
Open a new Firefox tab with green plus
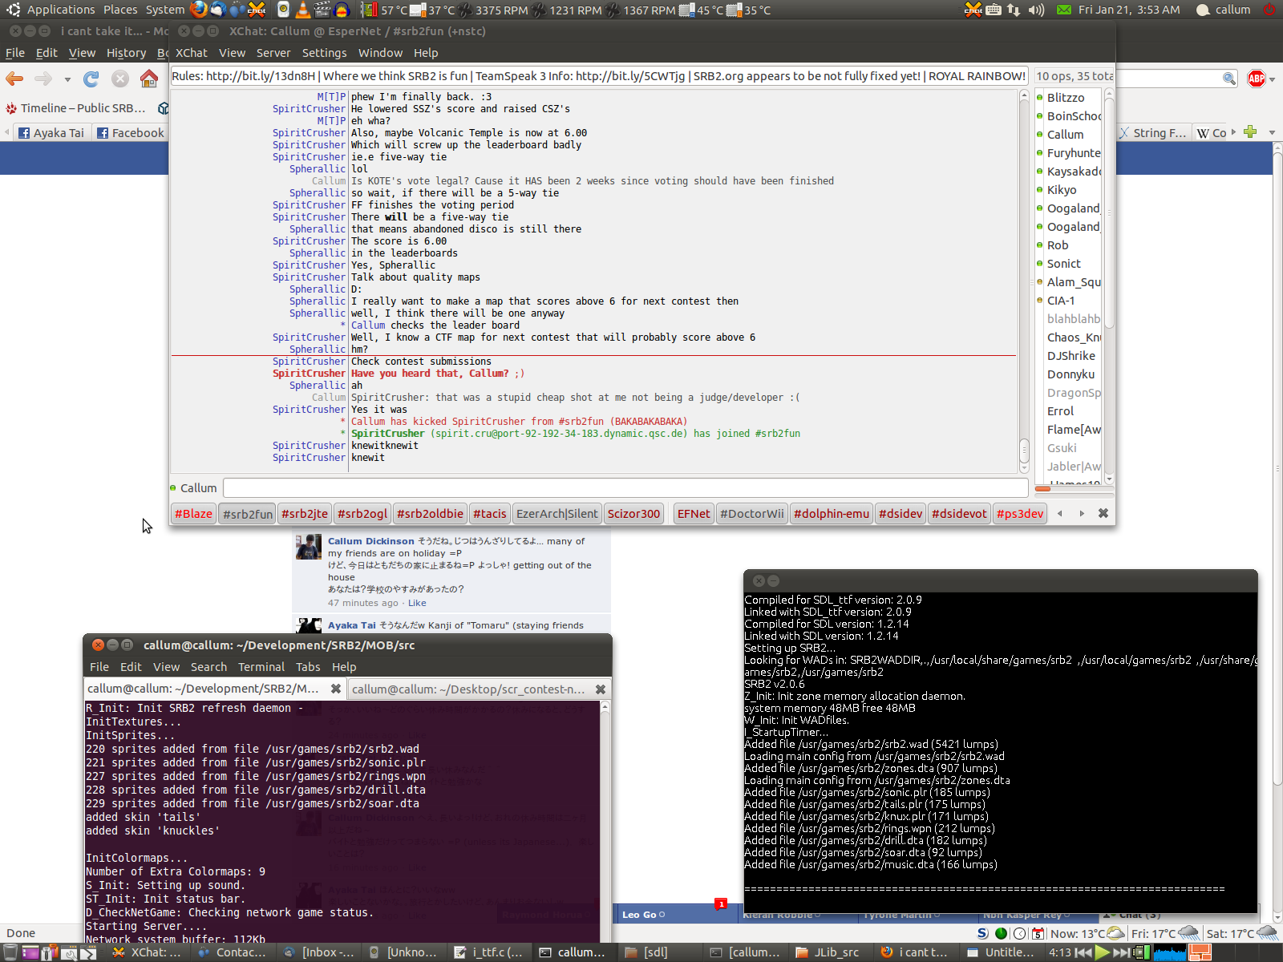point(1250,132)
